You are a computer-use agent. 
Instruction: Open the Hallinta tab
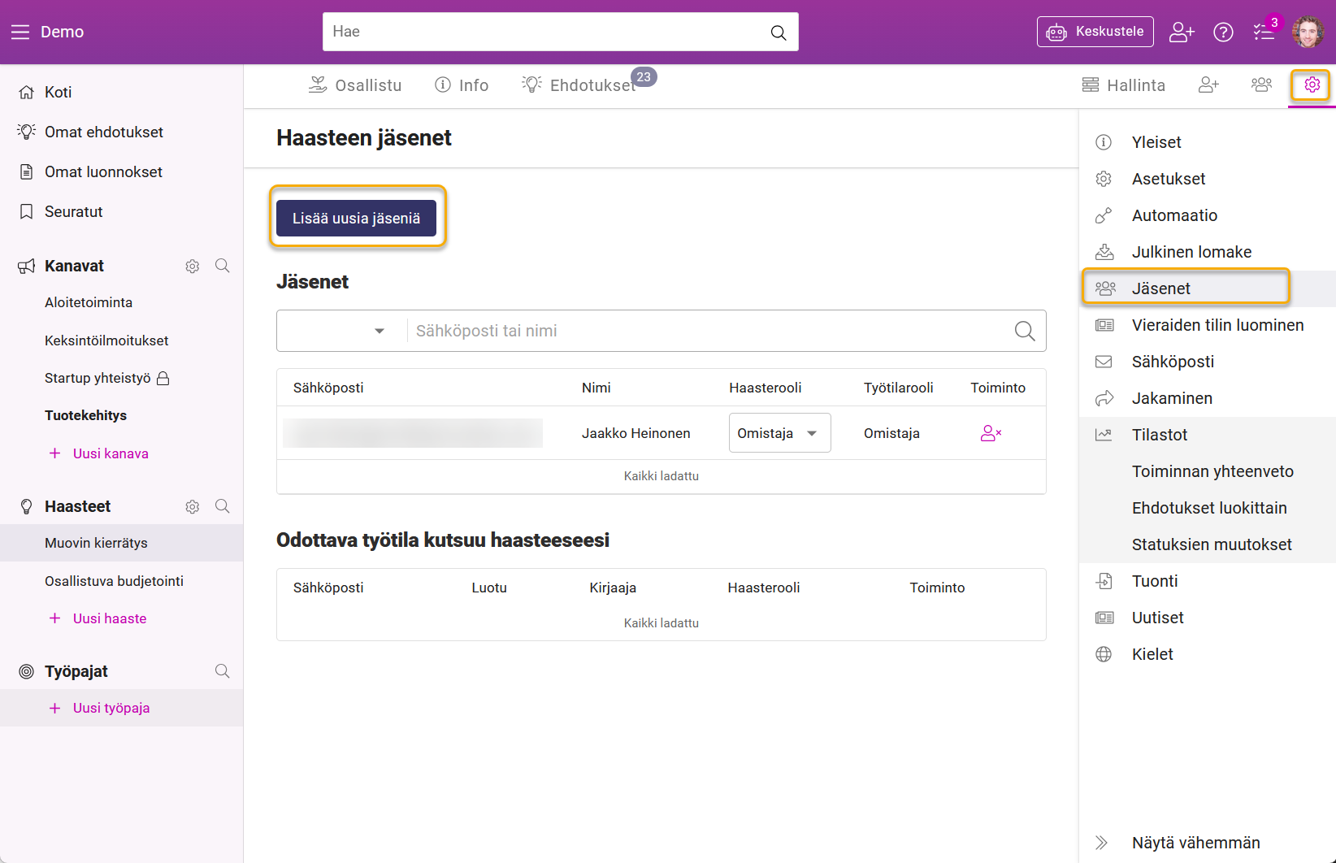(1124, 85)
